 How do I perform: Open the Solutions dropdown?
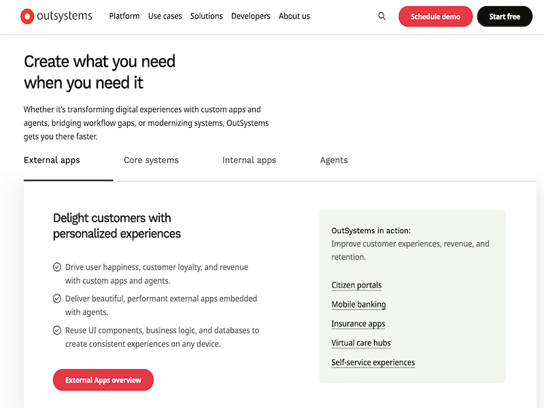[206, 16]
